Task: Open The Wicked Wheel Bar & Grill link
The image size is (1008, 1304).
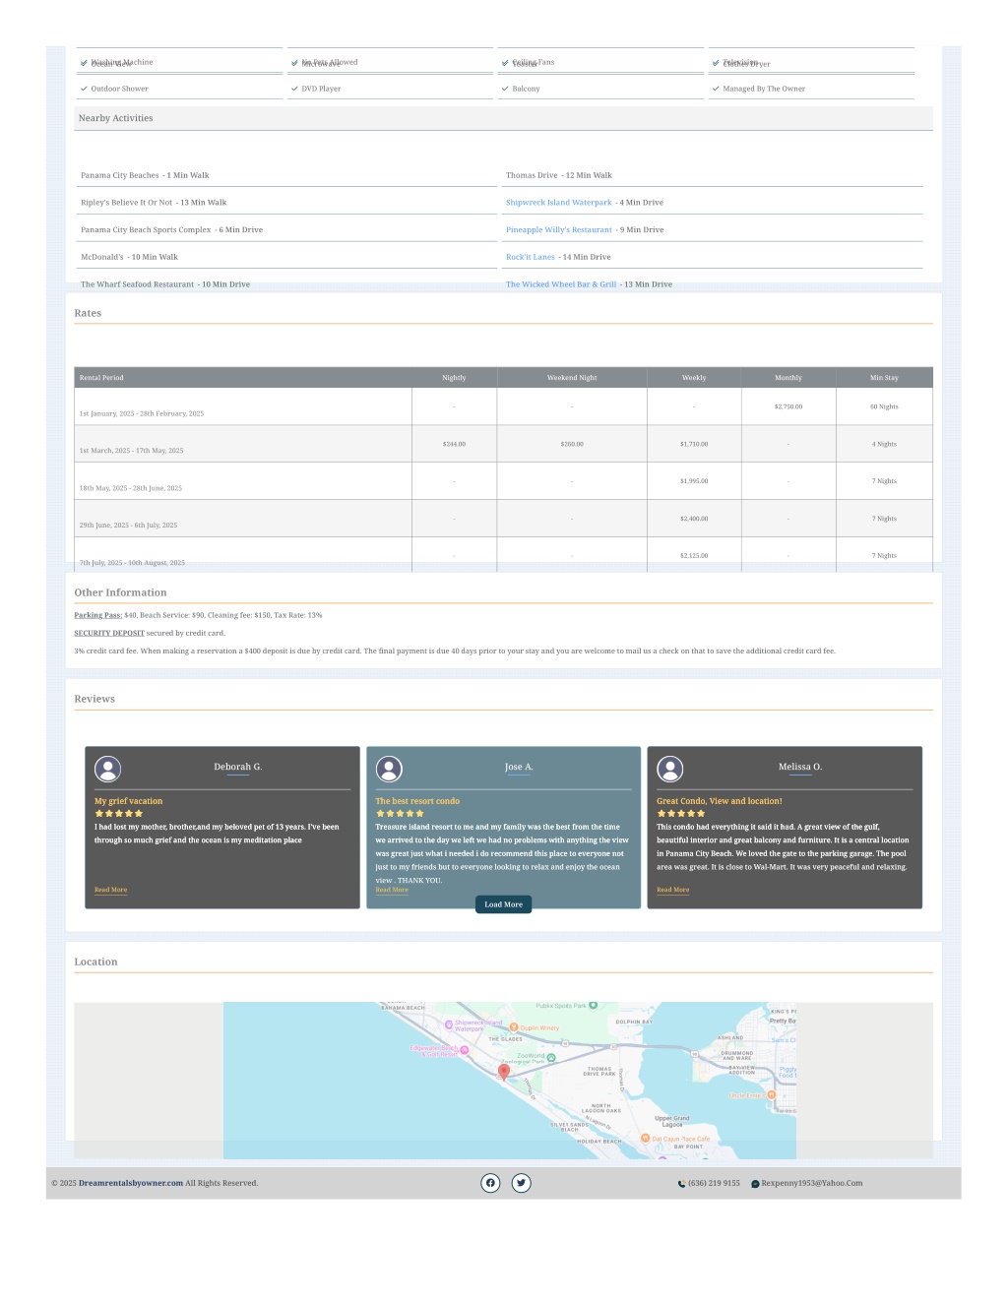Action: click(561, 284)
